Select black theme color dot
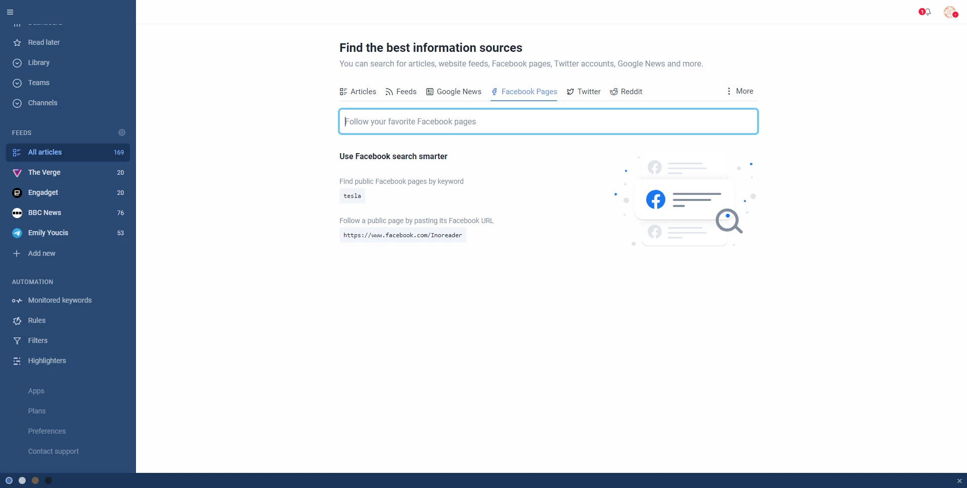 (x=48, y=480)
